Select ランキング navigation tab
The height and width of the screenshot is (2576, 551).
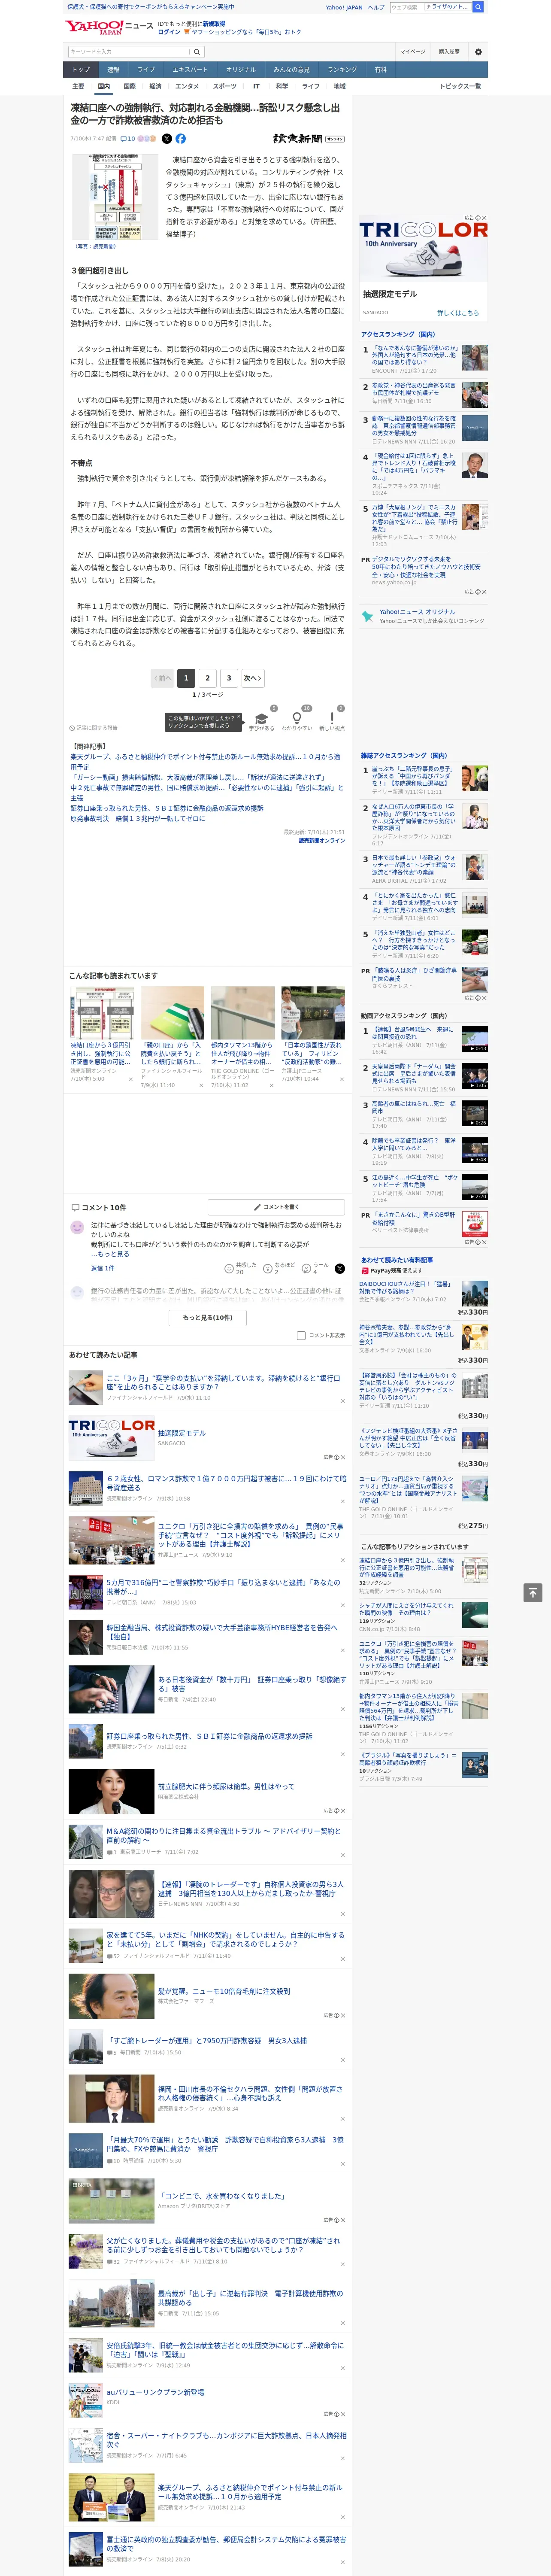(342, 70)
